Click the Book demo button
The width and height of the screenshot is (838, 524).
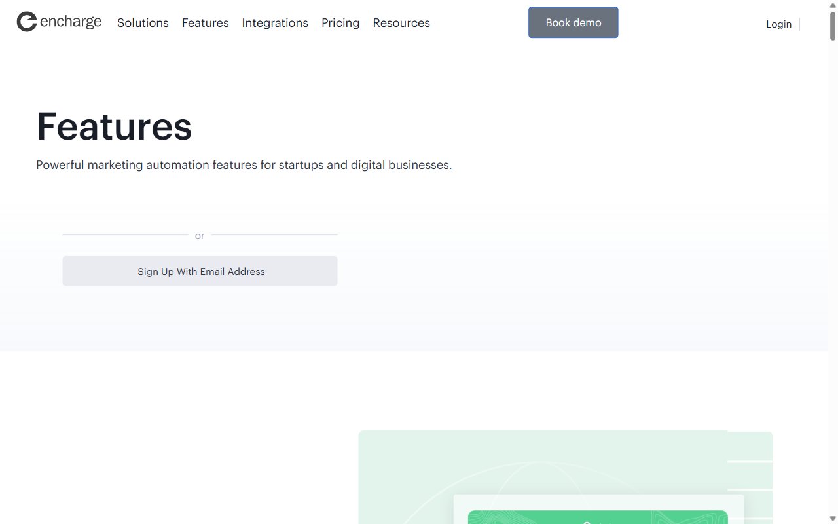coord(574,22)
